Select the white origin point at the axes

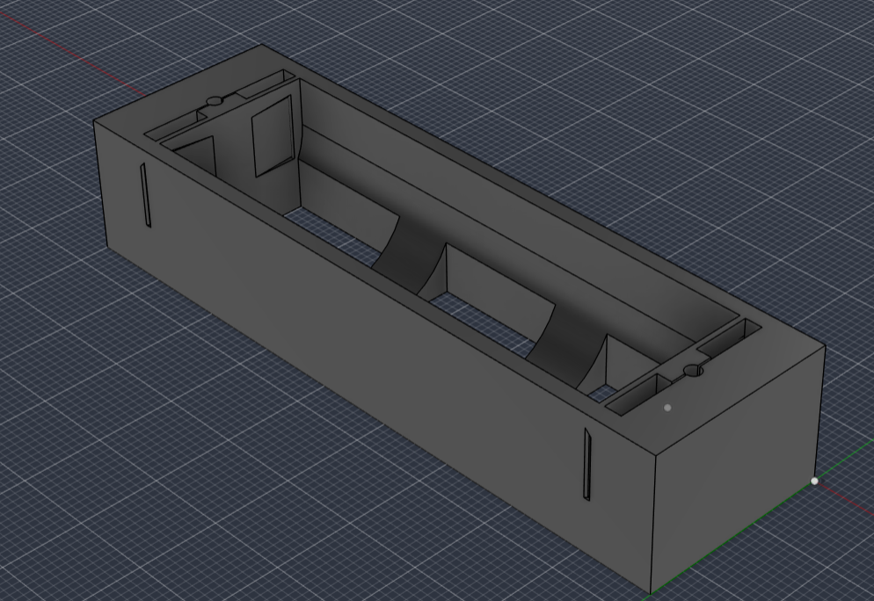(x=814, y=481)
